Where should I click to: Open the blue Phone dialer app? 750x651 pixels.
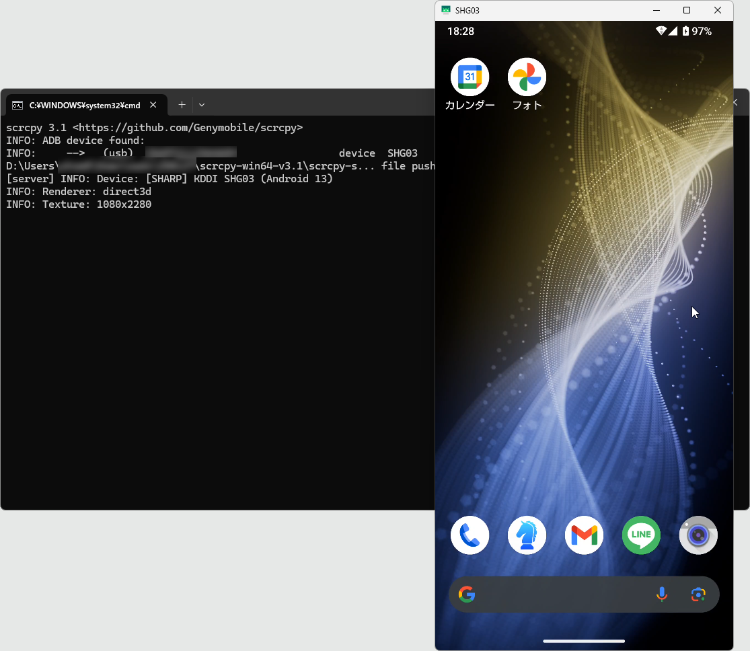coord(470,535)
